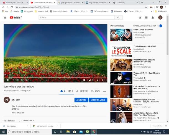Open the YouTube hamburger guide menu
The width and height of the screenshot is (169, 135).
coord(5,18)
